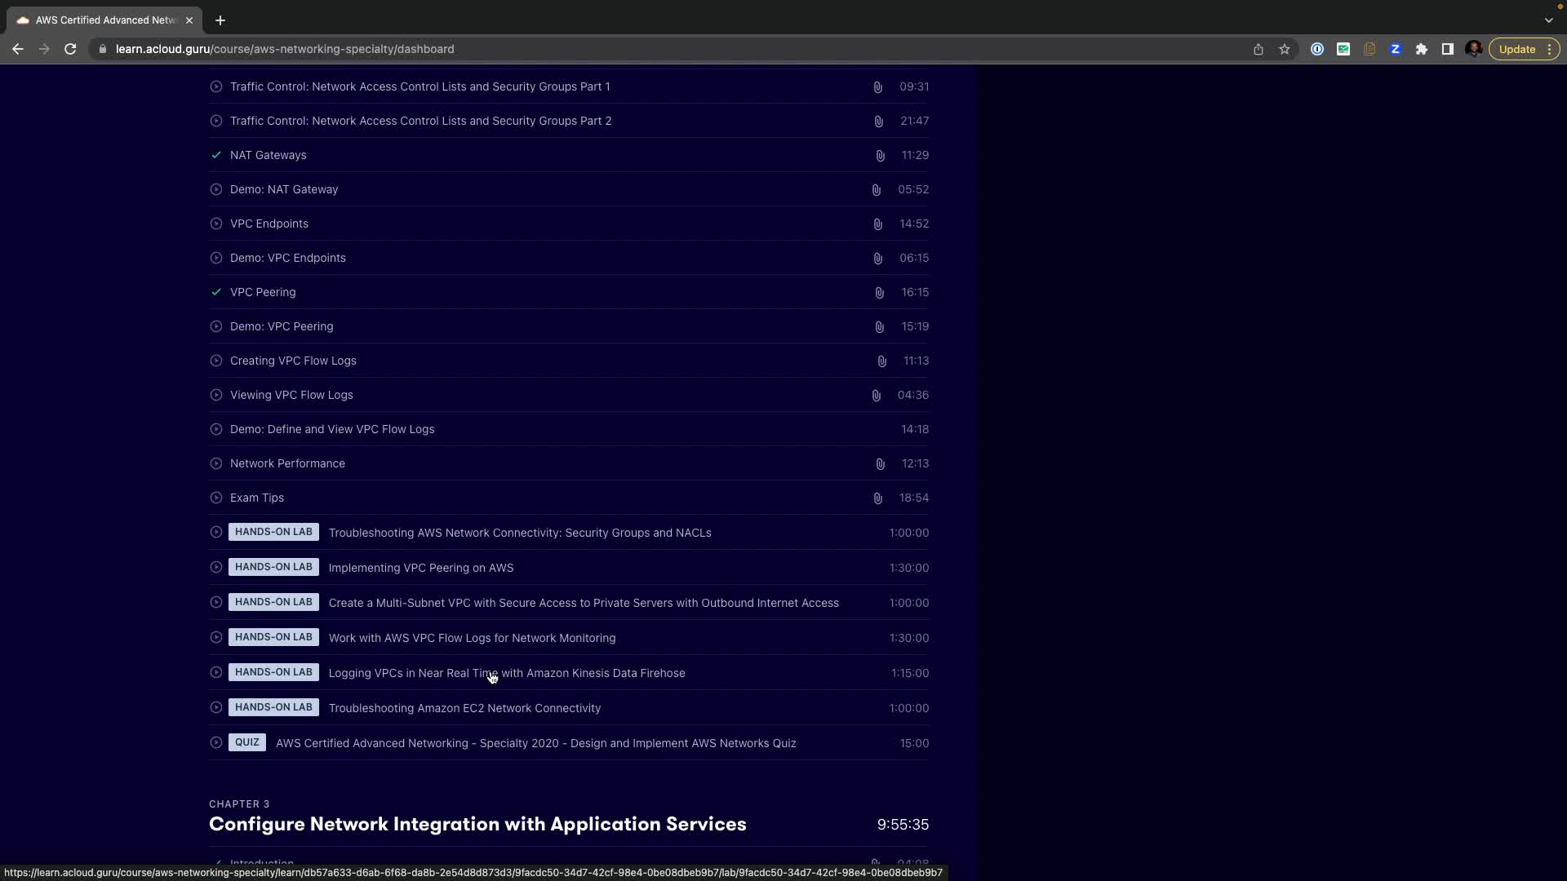The image size is (1567, 881).
Task: Open Chrome's three-dot menu beside Update
Action: 1549,49
